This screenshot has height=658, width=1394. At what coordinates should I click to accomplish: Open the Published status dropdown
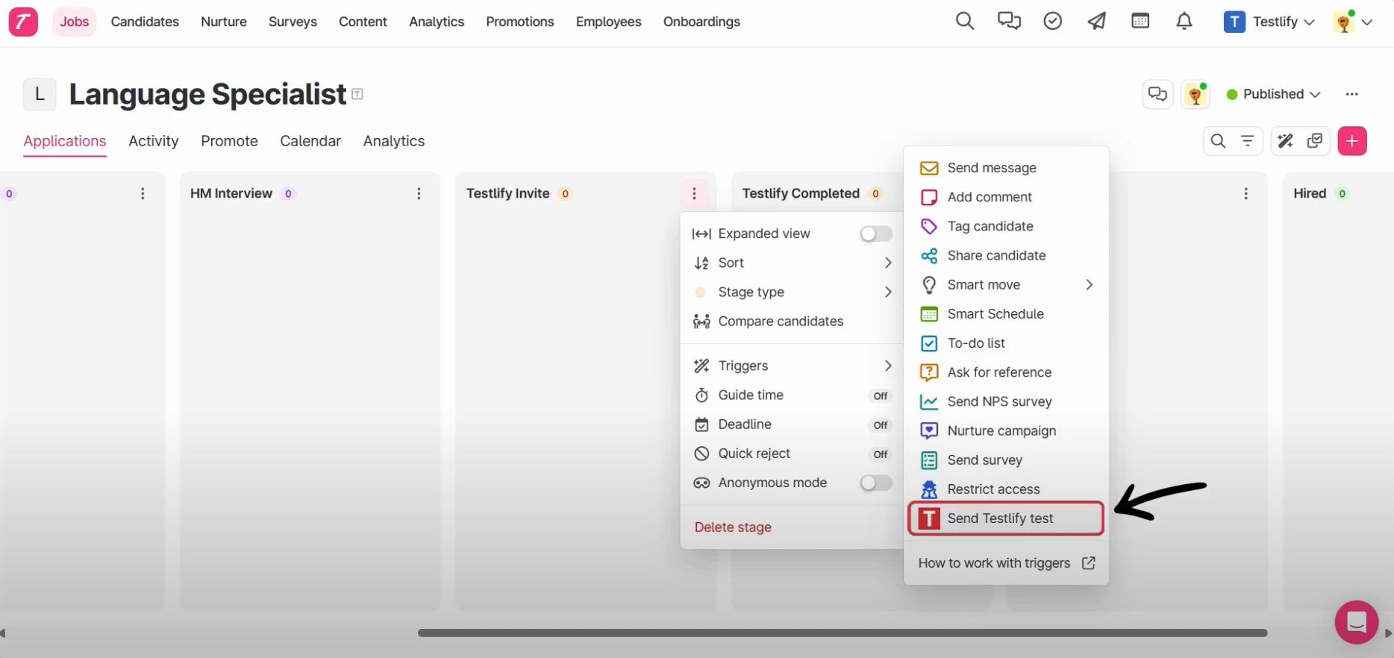[x=1274, y=94]
